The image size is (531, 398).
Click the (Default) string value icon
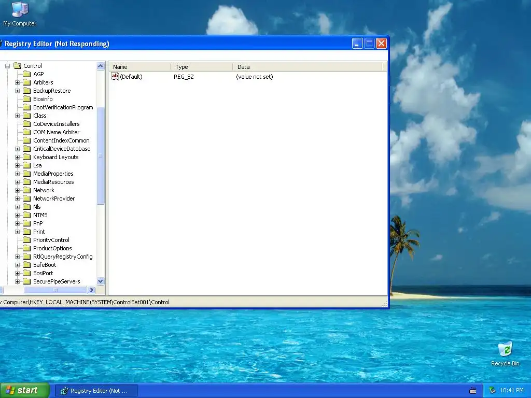[x=115, y=77]
